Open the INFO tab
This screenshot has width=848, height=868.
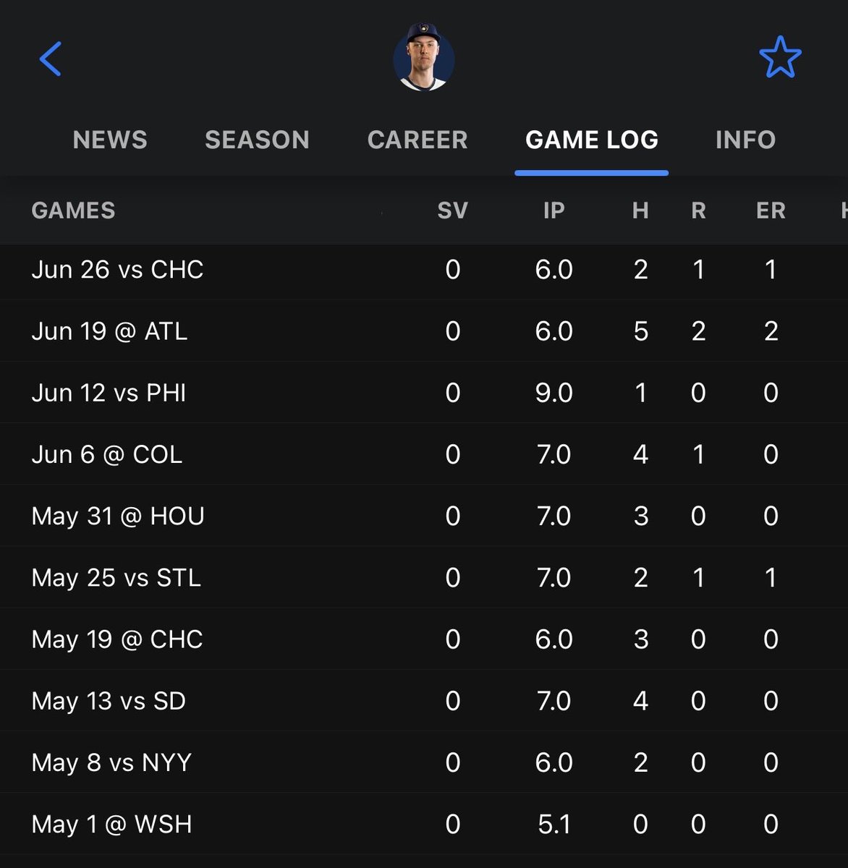tap(745, 140)
